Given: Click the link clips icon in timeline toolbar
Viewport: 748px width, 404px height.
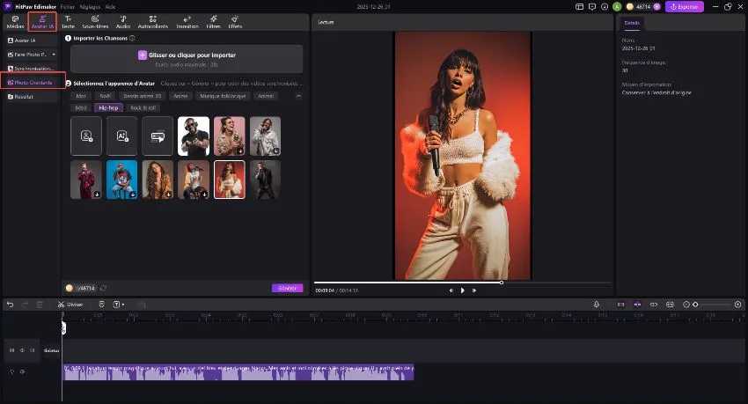Looking at the screenshot, I should 654,305.
